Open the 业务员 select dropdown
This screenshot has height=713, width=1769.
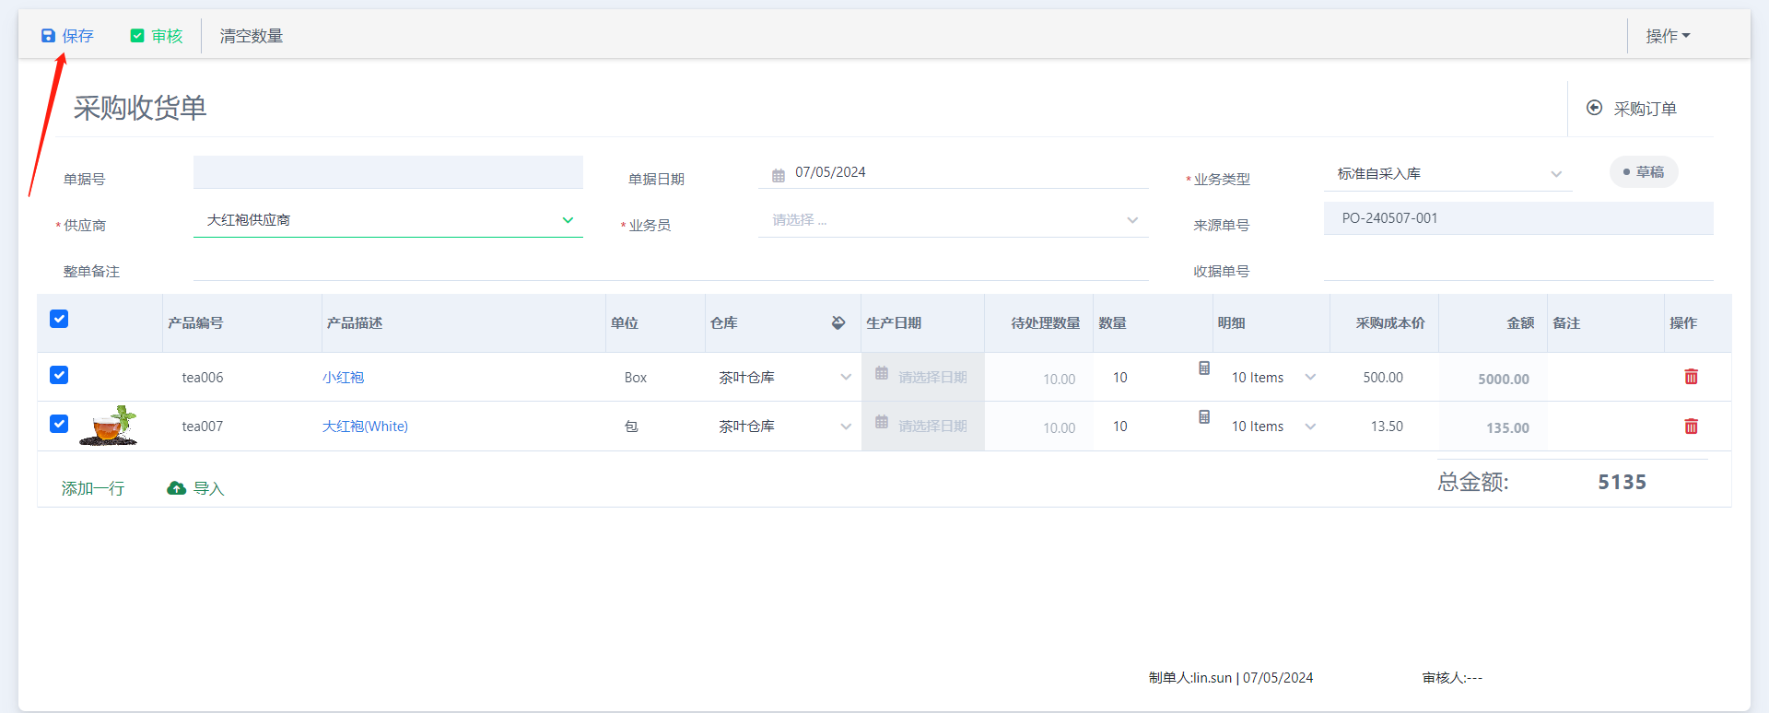(x=954, y=220)
